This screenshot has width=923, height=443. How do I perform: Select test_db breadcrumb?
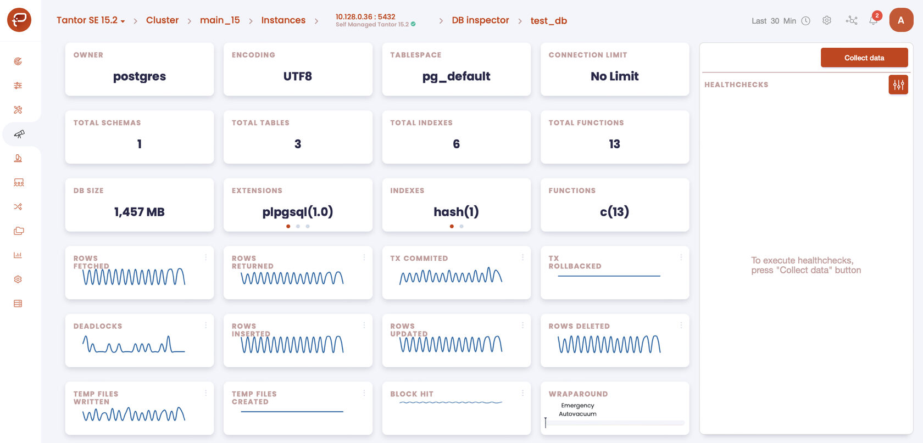click(x=548, y=21)
